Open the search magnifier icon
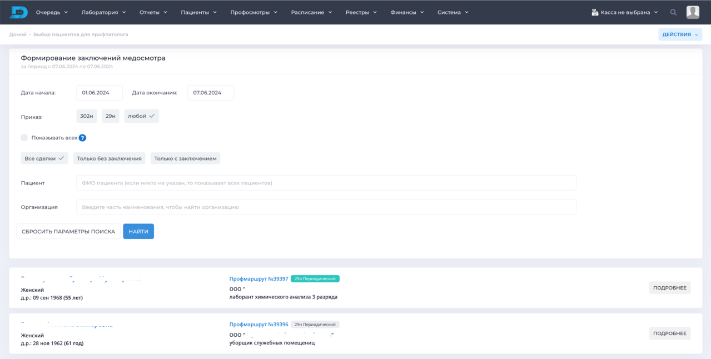The image size is (711, 359). coord(673,12)
